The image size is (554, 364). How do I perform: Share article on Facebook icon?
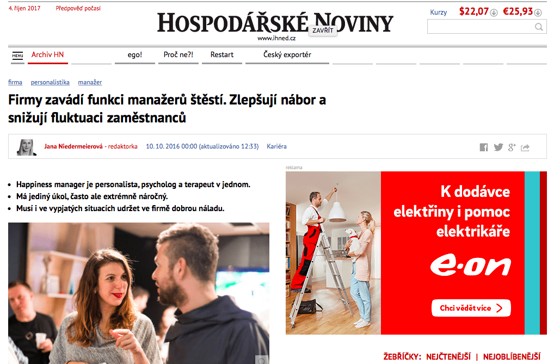pos(484,147)
